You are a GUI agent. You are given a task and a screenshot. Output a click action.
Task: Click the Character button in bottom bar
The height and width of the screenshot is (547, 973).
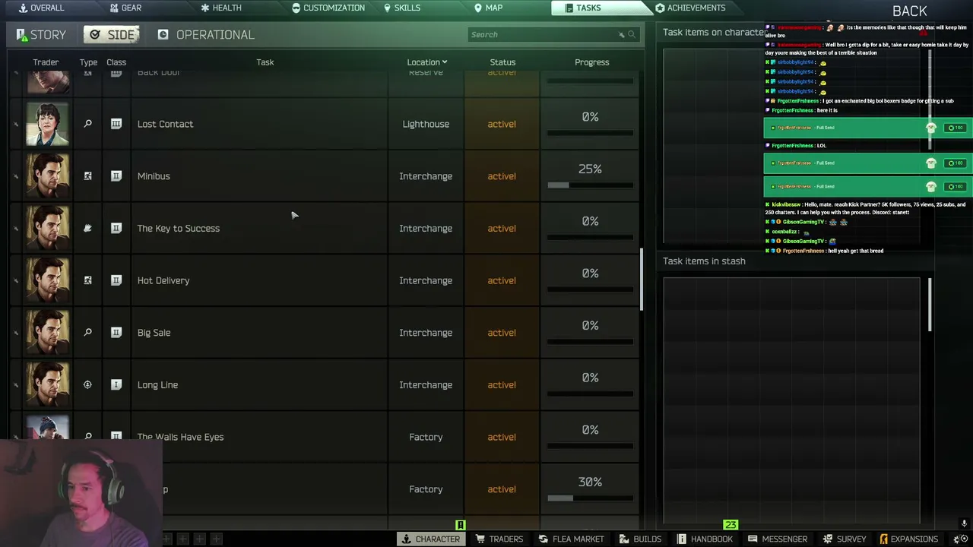pyautogui.click(x=431, y=539)
